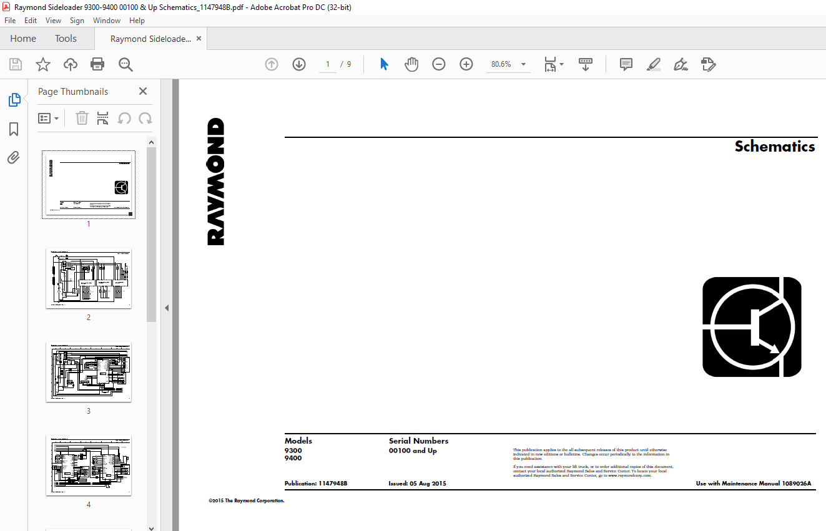Image resolution: width=826 pixels, height=531 pixels.
Task: Click the 'Serial Numbers' heading
Action: click(x=418, y=441)
